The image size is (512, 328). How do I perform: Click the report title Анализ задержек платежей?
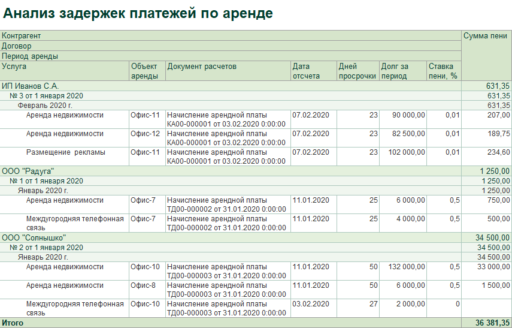[x=138, y=13]
